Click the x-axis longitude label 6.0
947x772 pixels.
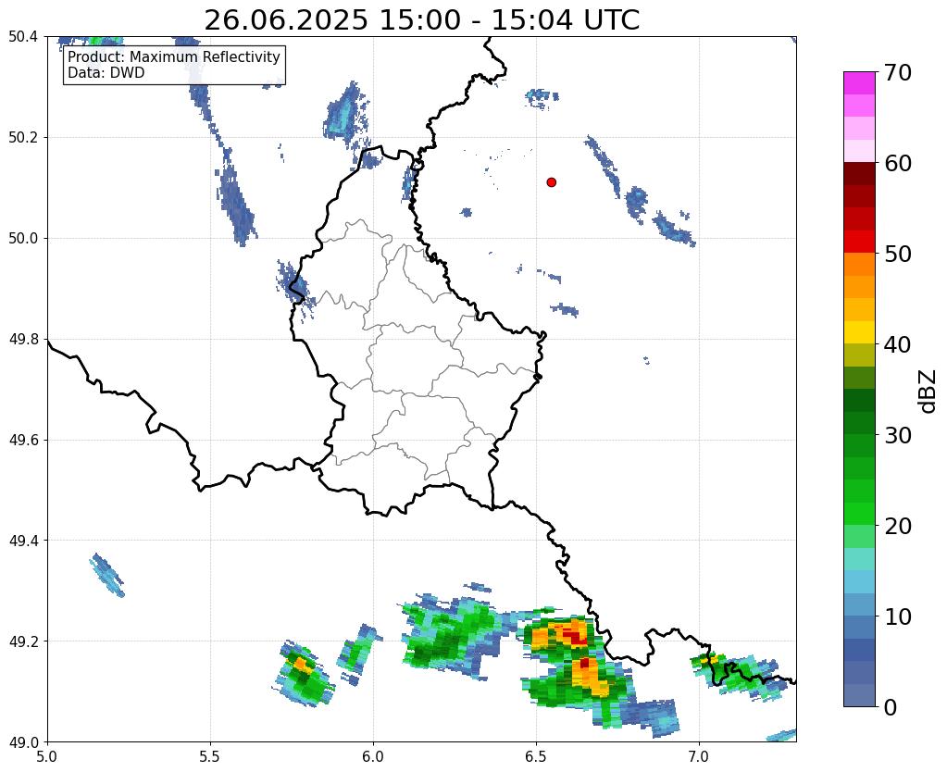[373, 757]
